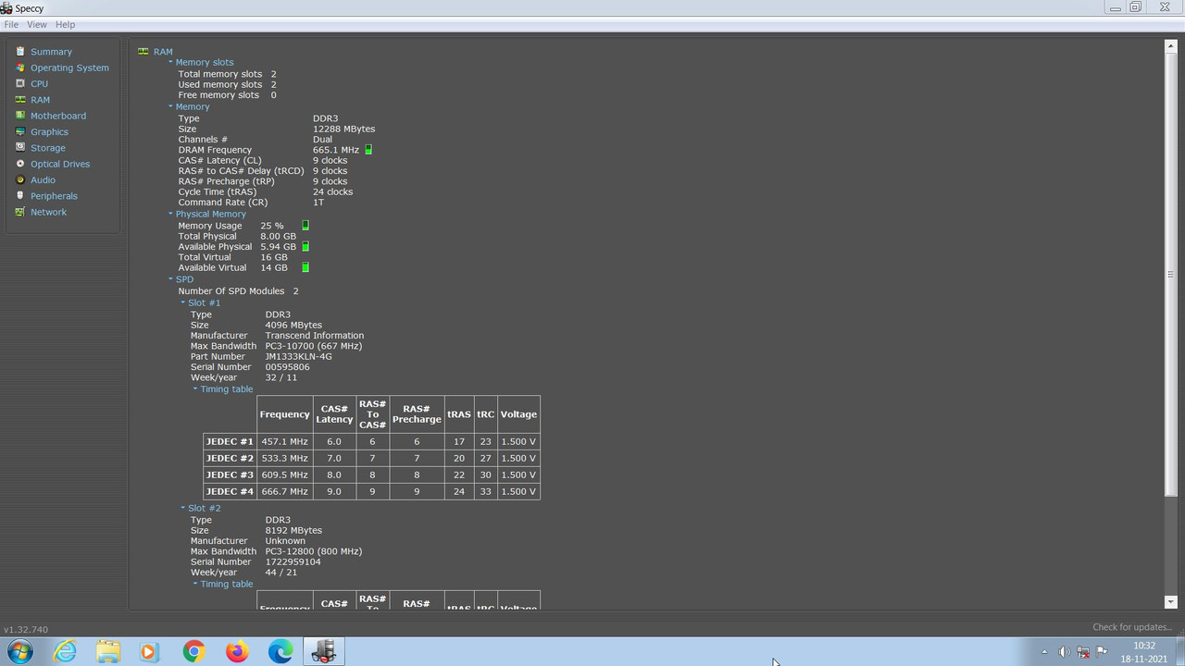1185x666 pixels.
Task: Click the CPU chip icon
Action: coord(20,83)
